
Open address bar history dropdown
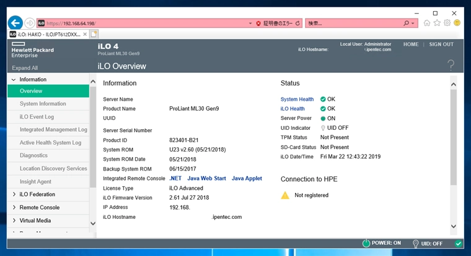250,23
